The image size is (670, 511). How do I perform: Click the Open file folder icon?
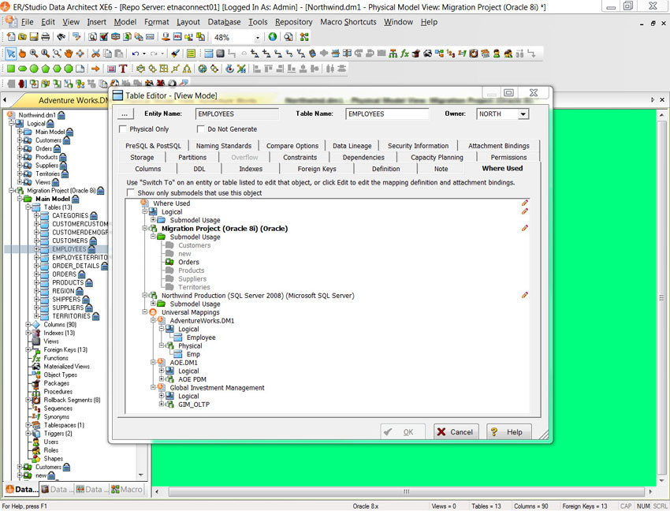tap(23, 37)
